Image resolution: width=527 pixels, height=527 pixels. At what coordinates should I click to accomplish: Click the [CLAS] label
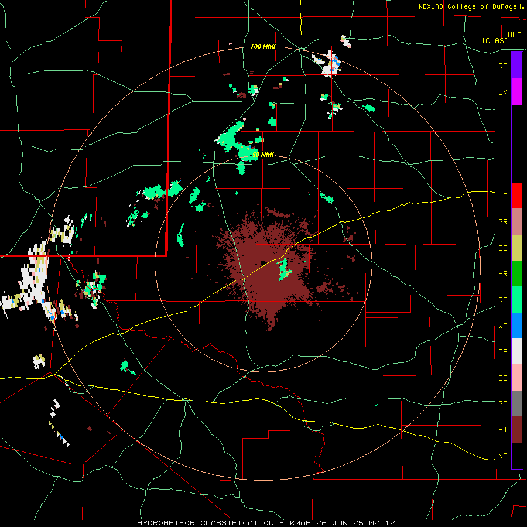point(495,40)
